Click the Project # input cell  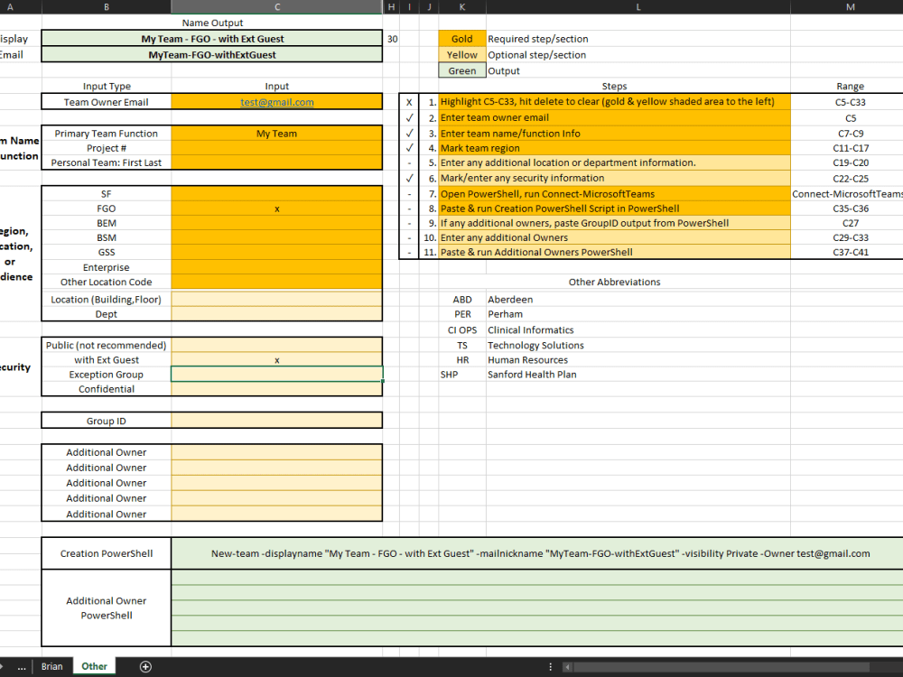tap(276, 149)
